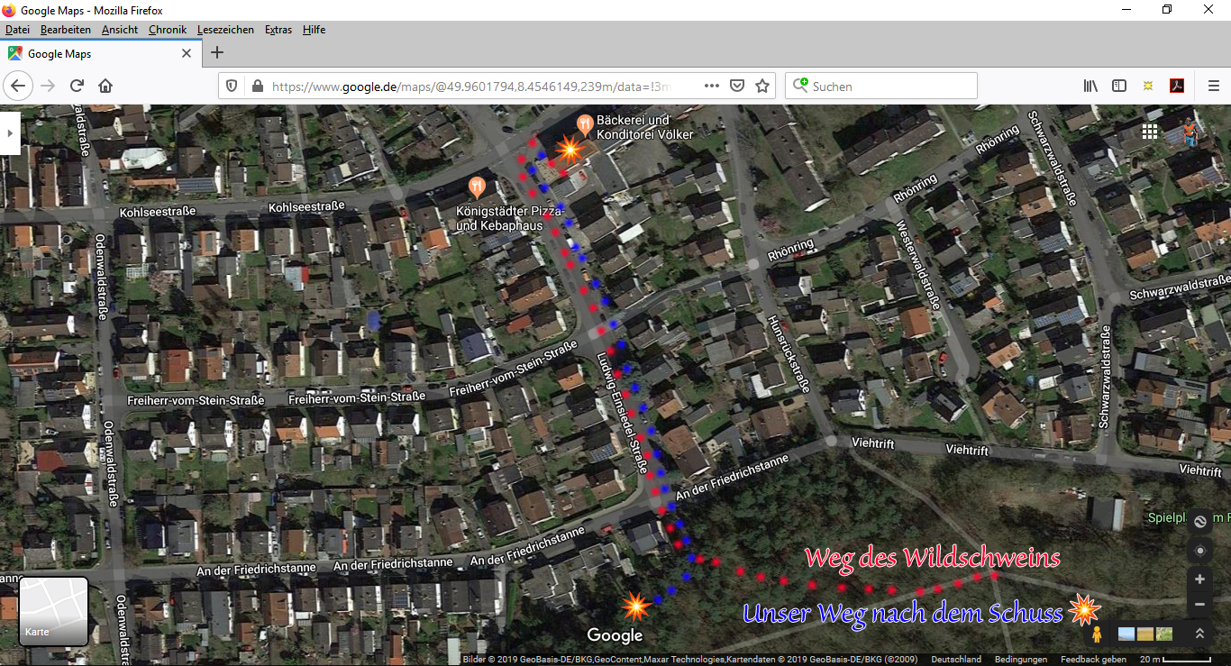
Task: Open the Firefox hamburger menu
Action: (x=1214, y=86)
